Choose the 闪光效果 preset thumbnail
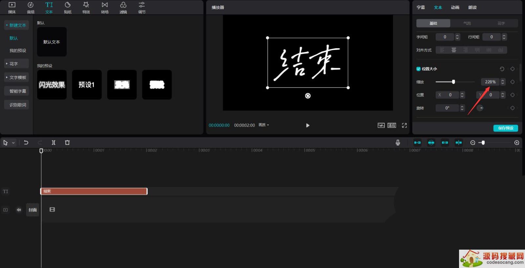 (52, 85)
